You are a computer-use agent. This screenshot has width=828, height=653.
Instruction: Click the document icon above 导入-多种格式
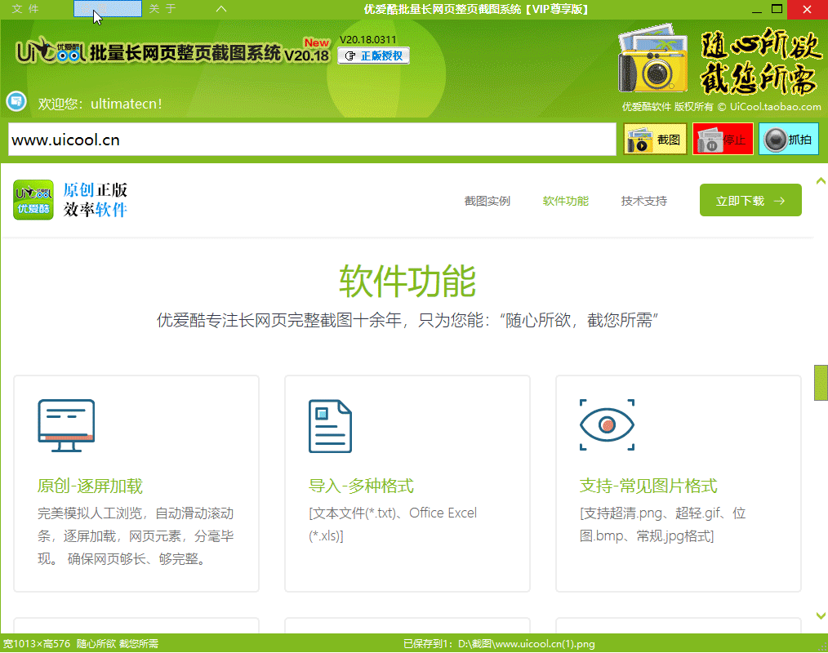click(330, 426)
